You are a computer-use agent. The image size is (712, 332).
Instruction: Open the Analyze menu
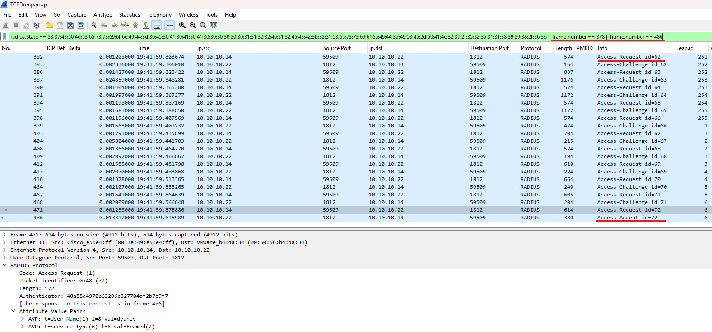(102, 15)
